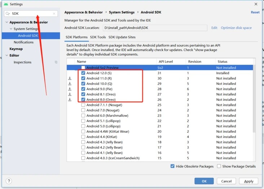Click download icon next to Android 10.0 (Q)
This screenshot has height=189, width=264.
click(70, 83)
